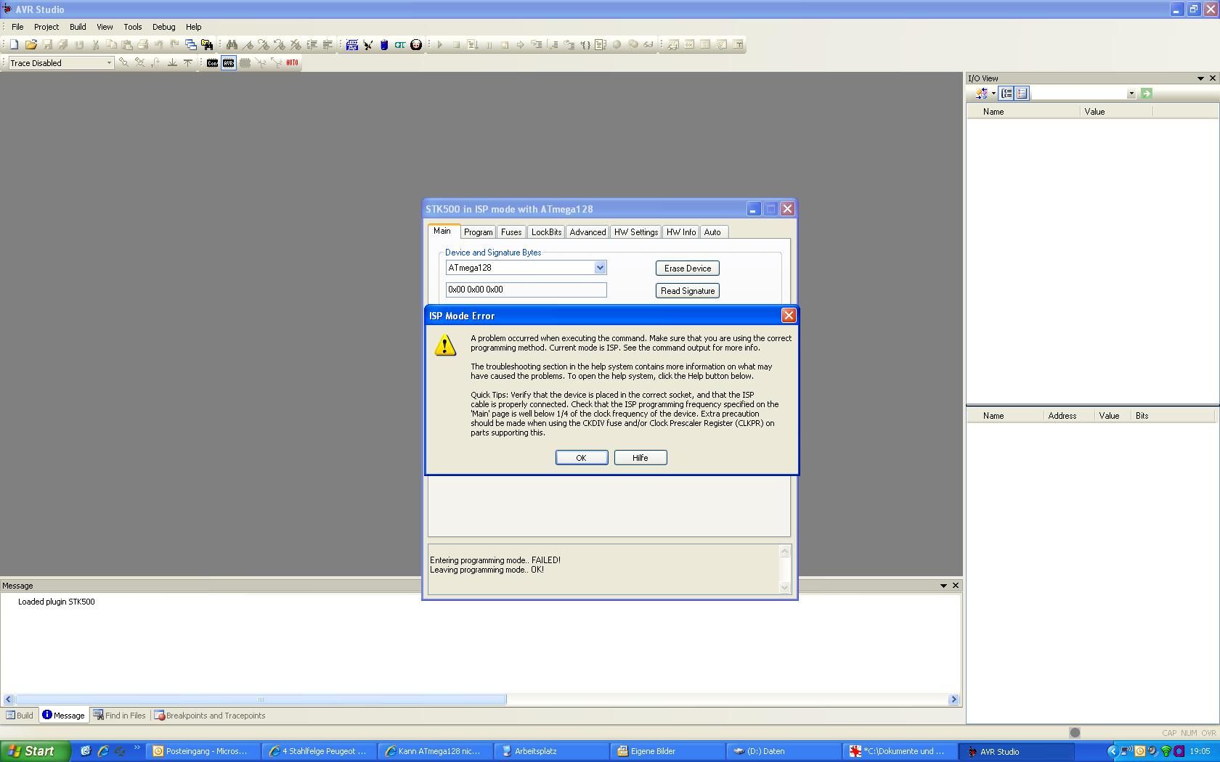
Task: Click the find in files toolbar icon
Action: coord(207,44)
